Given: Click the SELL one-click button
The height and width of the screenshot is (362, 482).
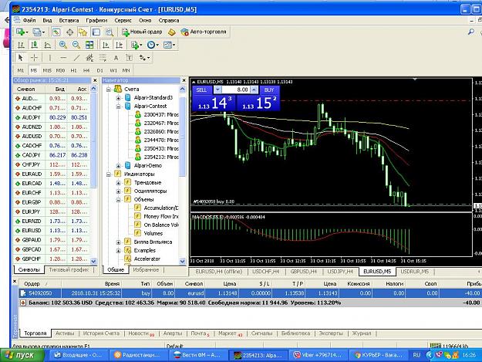Looking at the screenshot, I should (x=201, y=90).
